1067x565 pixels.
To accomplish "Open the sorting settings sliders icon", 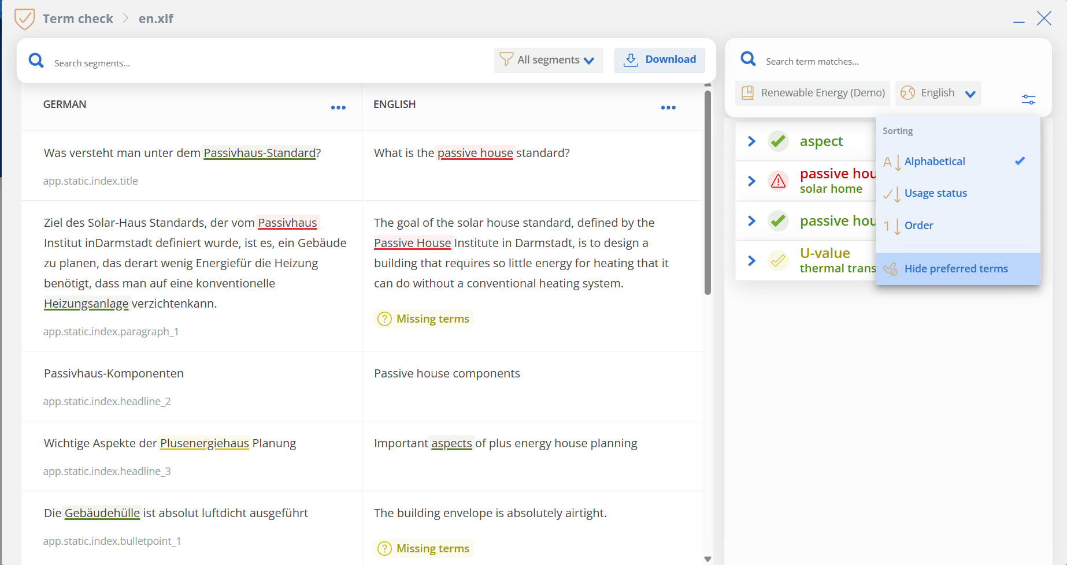I will click(1029, 99).
